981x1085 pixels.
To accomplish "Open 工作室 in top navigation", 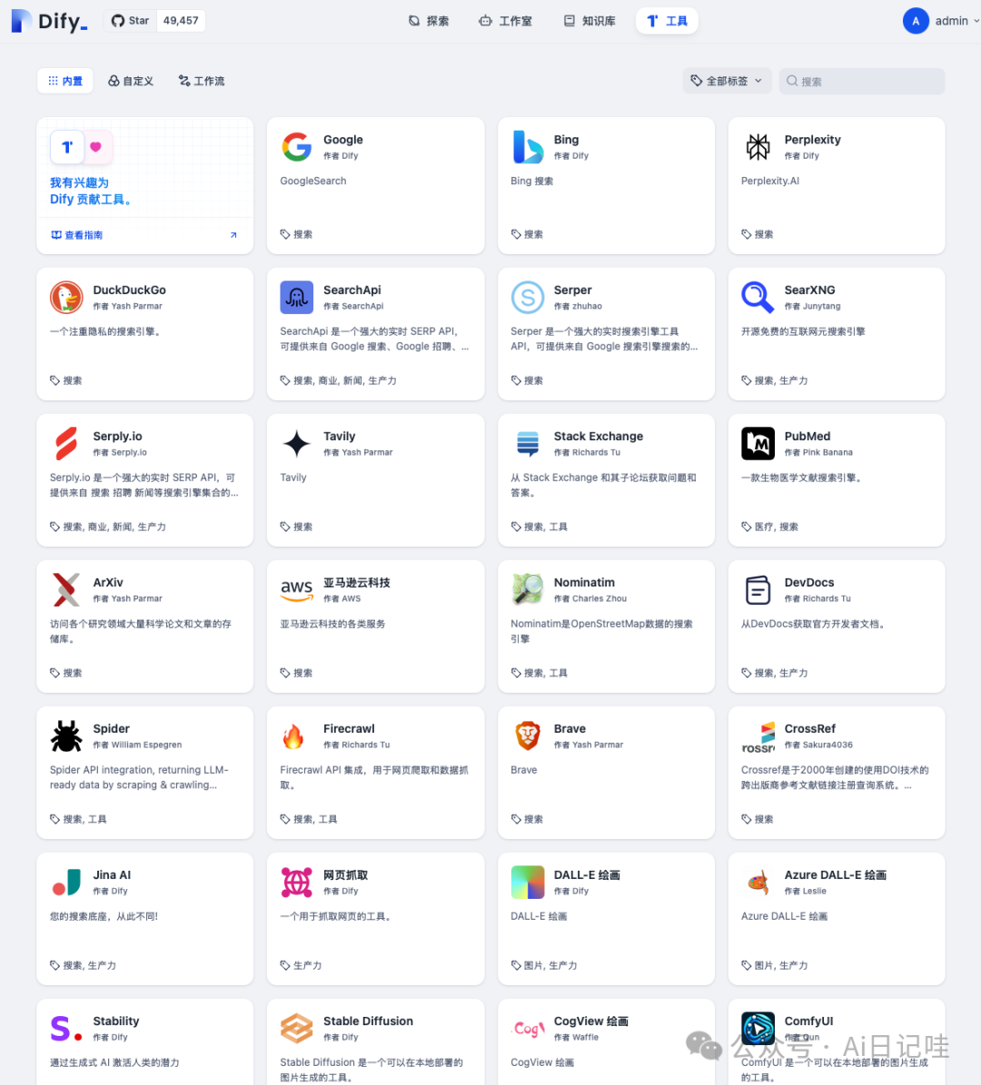I will click(x=506, y=21).
